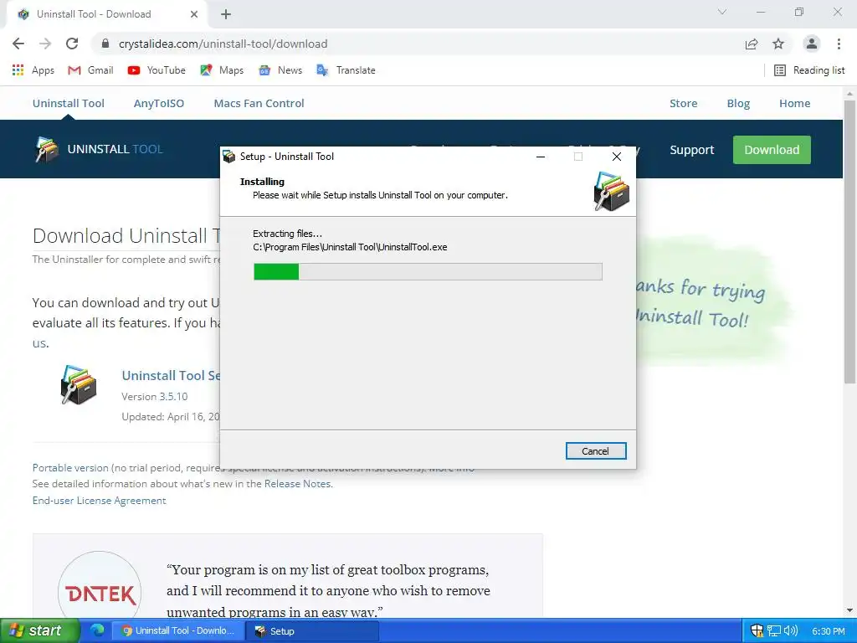Click the Setup dialog title bar icon
Viewport: 857px width, 643px height.
click(x=229, y=157)
